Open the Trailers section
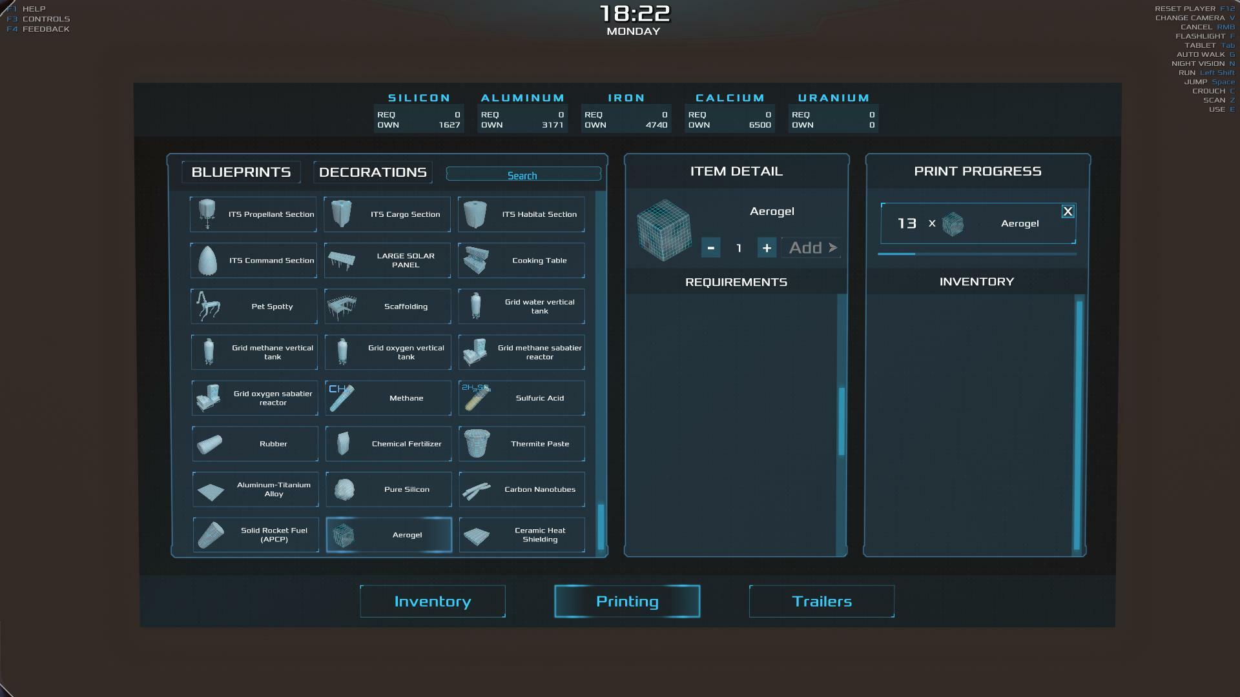The height and width of the screenshot is (697, 1240). (821, 601)
